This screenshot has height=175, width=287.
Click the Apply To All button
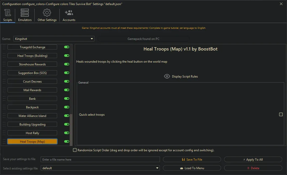point(253,159)
